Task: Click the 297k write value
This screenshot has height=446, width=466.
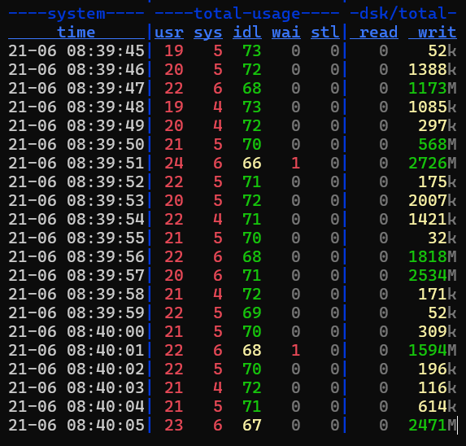Action: [438, 125]
